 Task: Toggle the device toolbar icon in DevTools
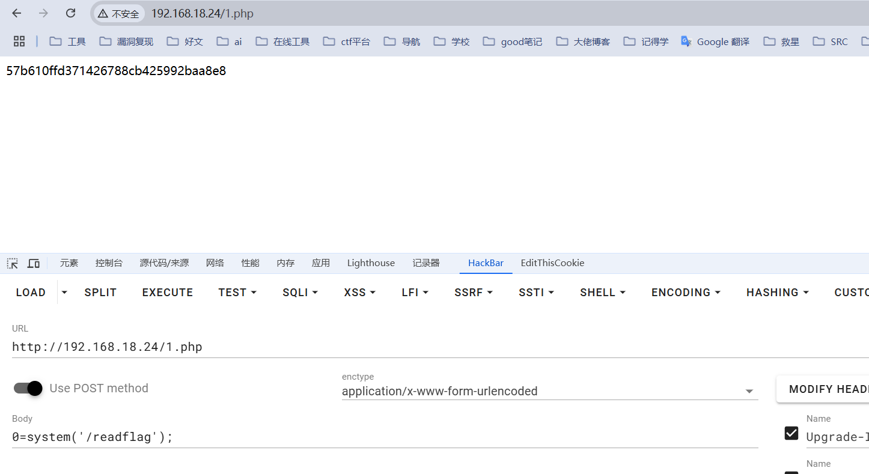coord(34,263)
